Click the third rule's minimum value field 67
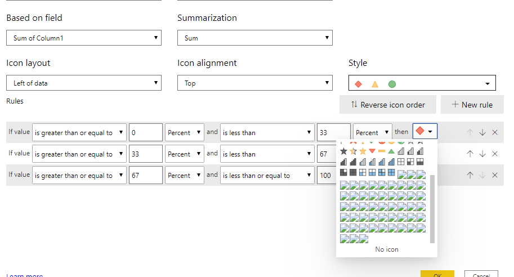This screenshot has height=277, width=514. click(x=146, y=175)
